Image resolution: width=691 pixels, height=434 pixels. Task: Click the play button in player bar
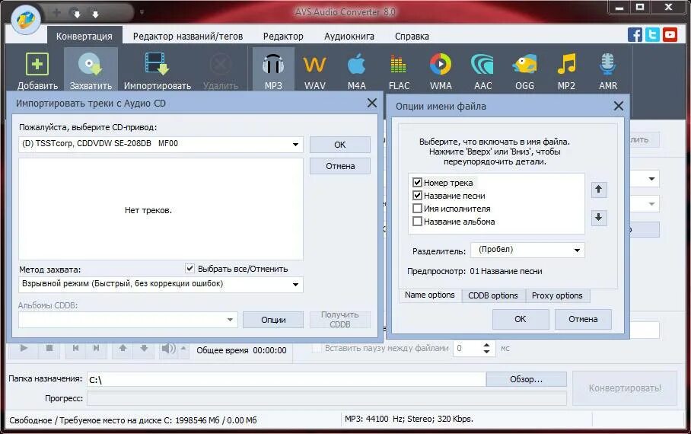(24, 349)
